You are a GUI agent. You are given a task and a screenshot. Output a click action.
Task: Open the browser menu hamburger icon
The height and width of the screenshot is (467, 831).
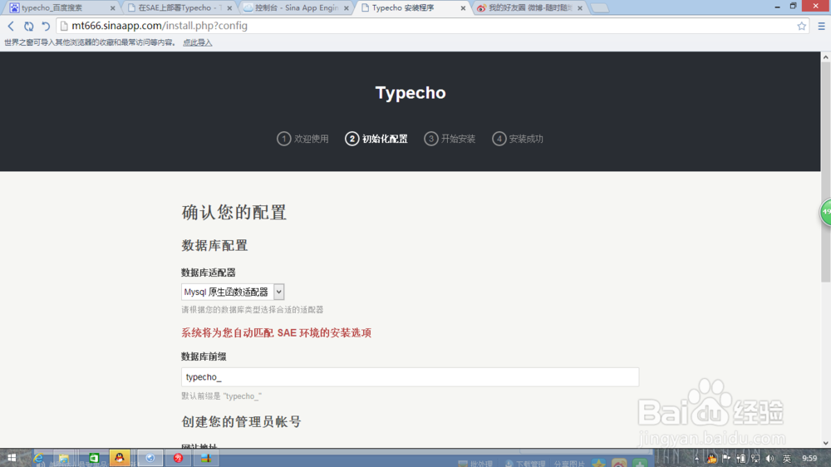tap(822, 26)
